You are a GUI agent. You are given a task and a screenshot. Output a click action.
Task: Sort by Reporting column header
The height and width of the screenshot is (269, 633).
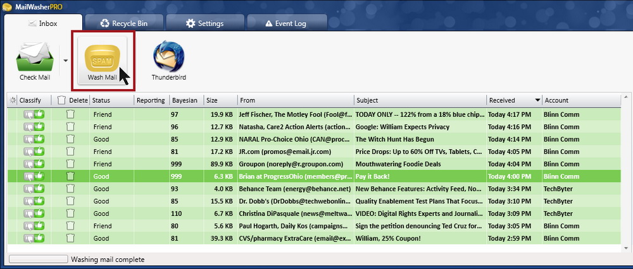tap(151, 100)
